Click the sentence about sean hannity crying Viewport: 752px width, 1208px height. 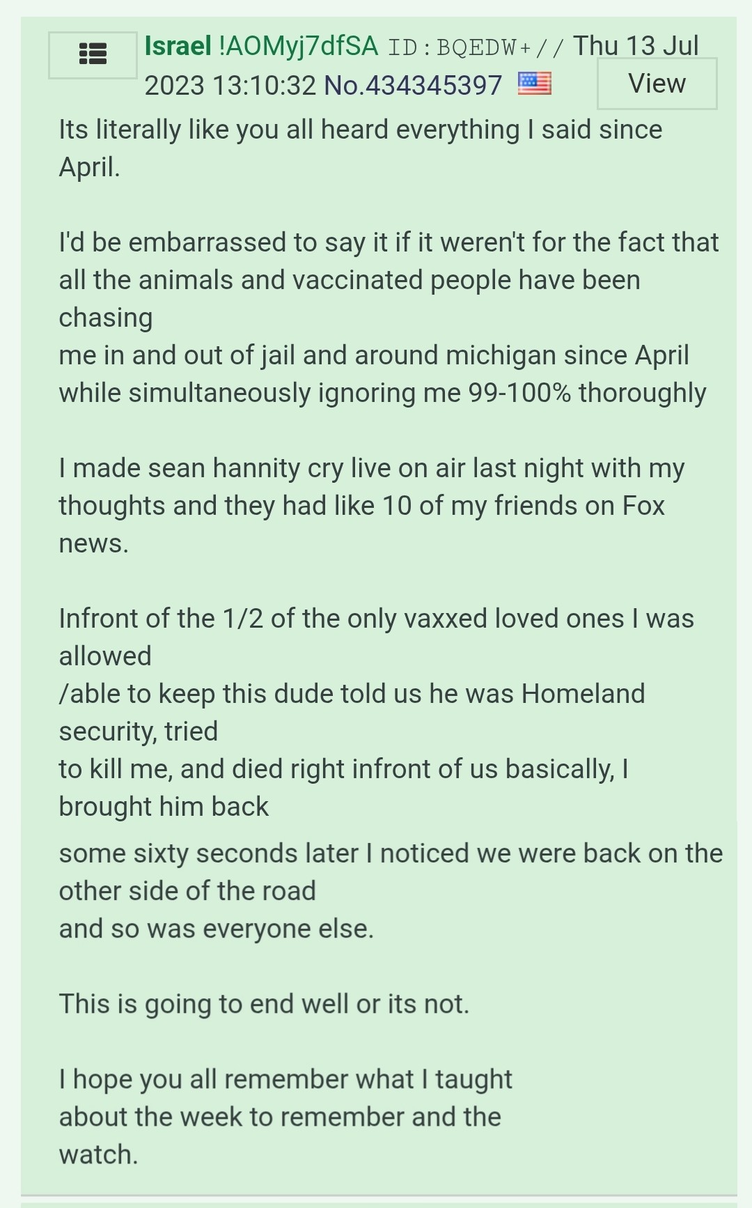pos(371,468)
